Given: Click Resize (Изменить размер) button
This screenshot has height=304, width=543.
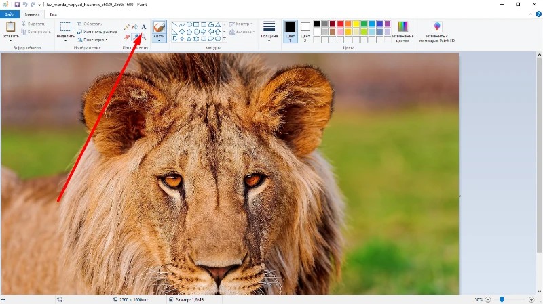Looking at the screenshot, I should [x=97, y=32].
